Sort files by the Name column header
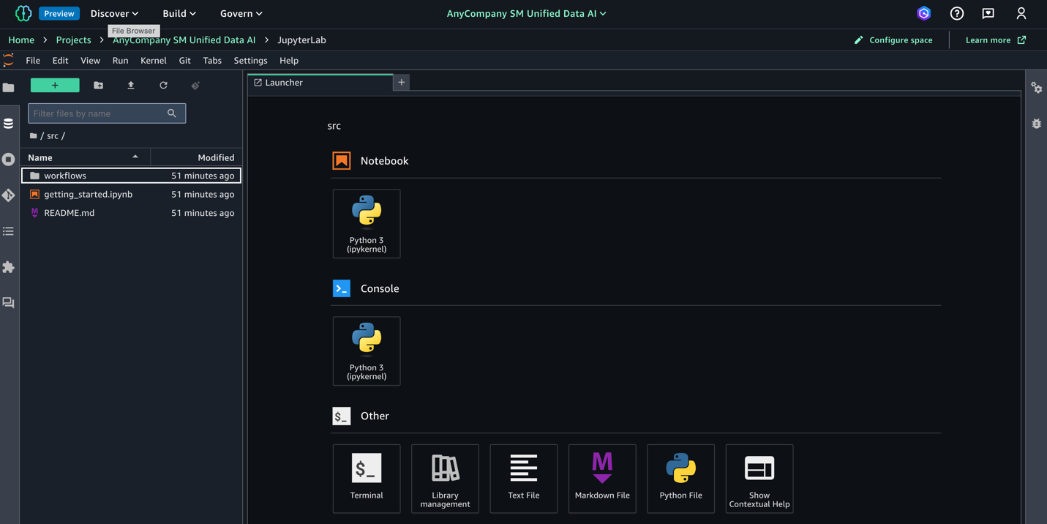The height and width of the screenshot is (524, 1047). point(84,157)
